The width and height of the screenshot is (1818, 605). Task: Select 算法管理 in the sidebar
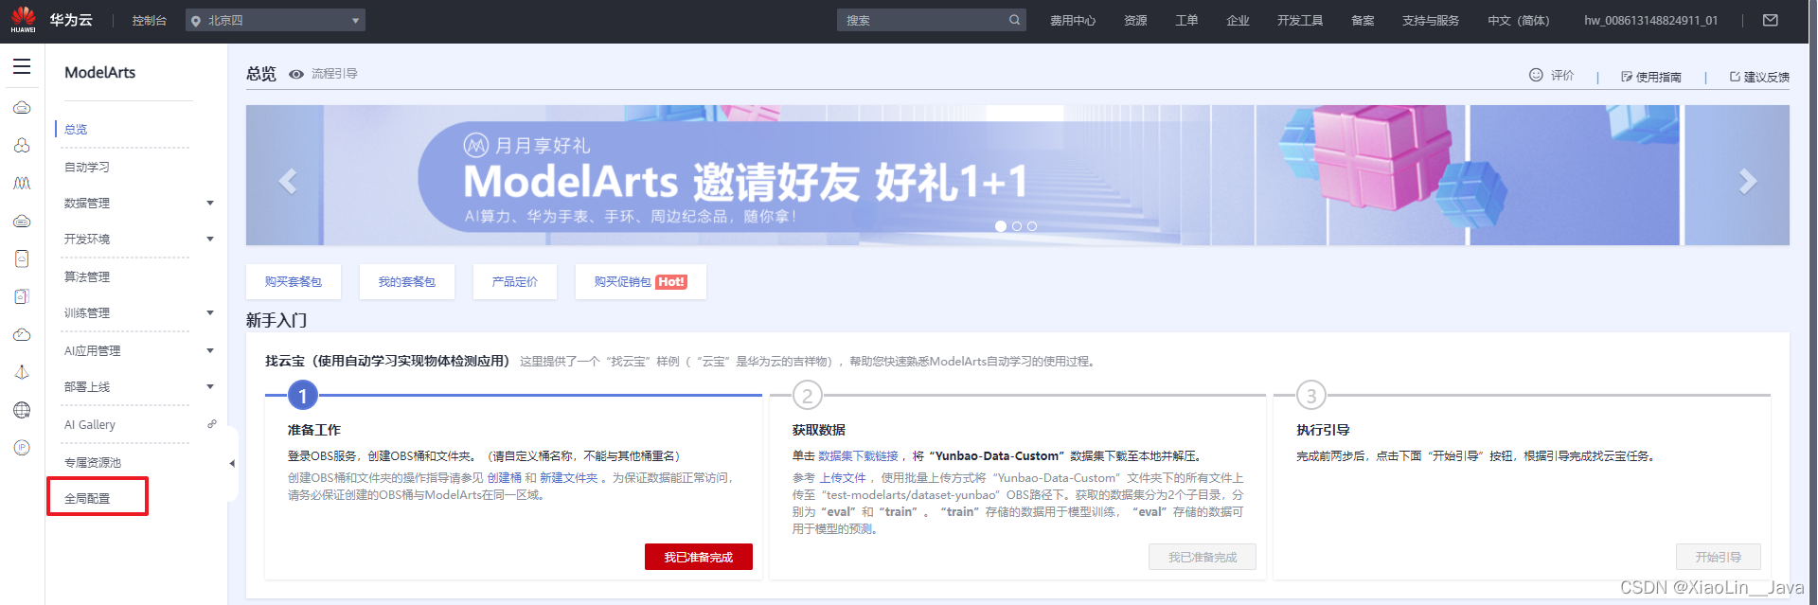[87, 276]
